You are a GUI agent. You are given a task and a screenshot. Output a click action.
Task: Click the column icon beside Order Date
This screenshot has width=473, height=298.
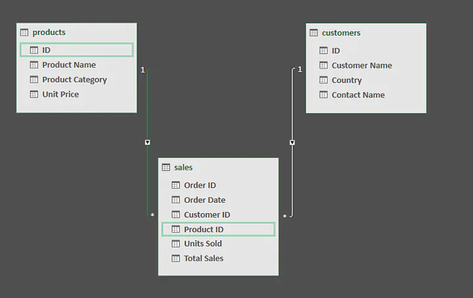[x=176, y=200]
